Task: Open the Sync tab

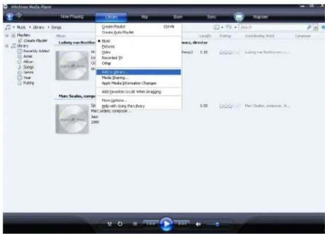Action: click(x=211, y=17)
